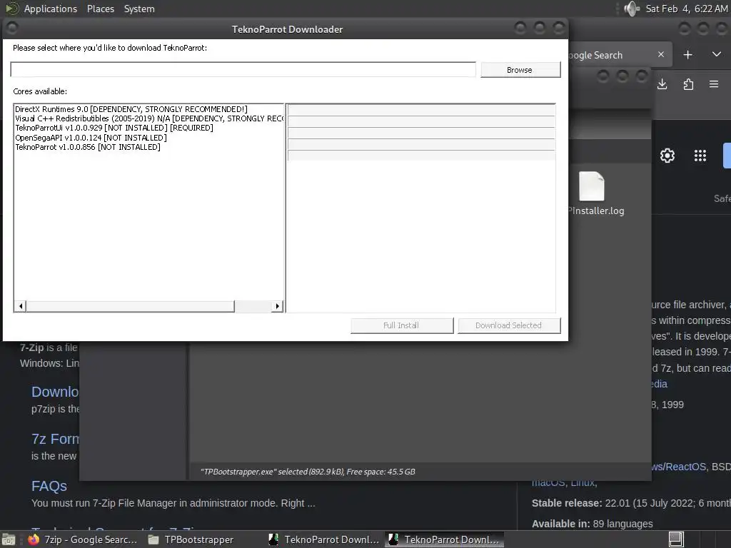Select DirectX Runtimes 9.0 core entry
731x548 pixels.
tap(131, 109)
